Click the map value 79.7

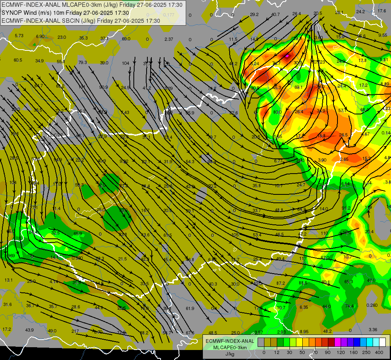212,138
